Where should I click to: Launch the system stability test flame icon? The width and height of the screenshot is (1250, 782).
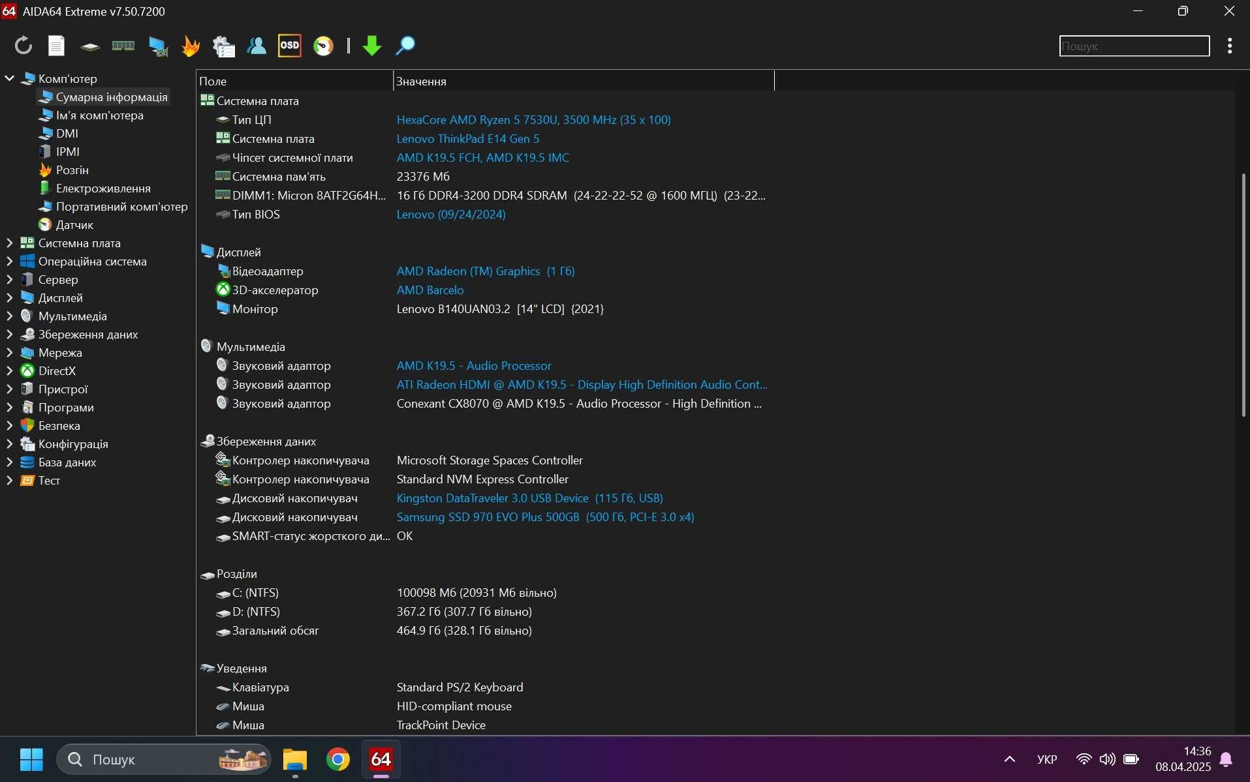click(191, 46)
